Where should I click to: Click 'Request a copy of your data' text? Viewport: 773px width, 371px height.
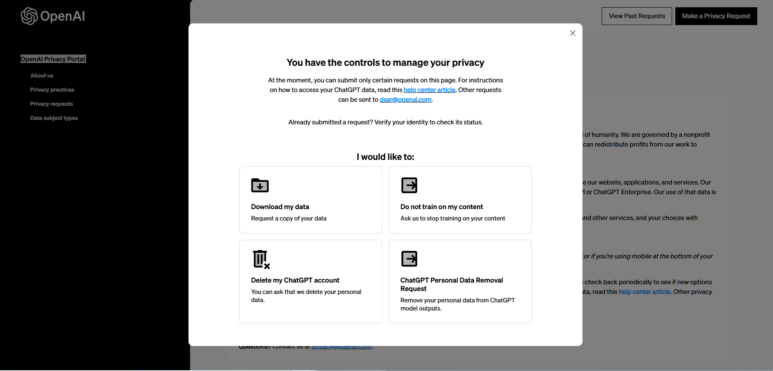point(289,218)
